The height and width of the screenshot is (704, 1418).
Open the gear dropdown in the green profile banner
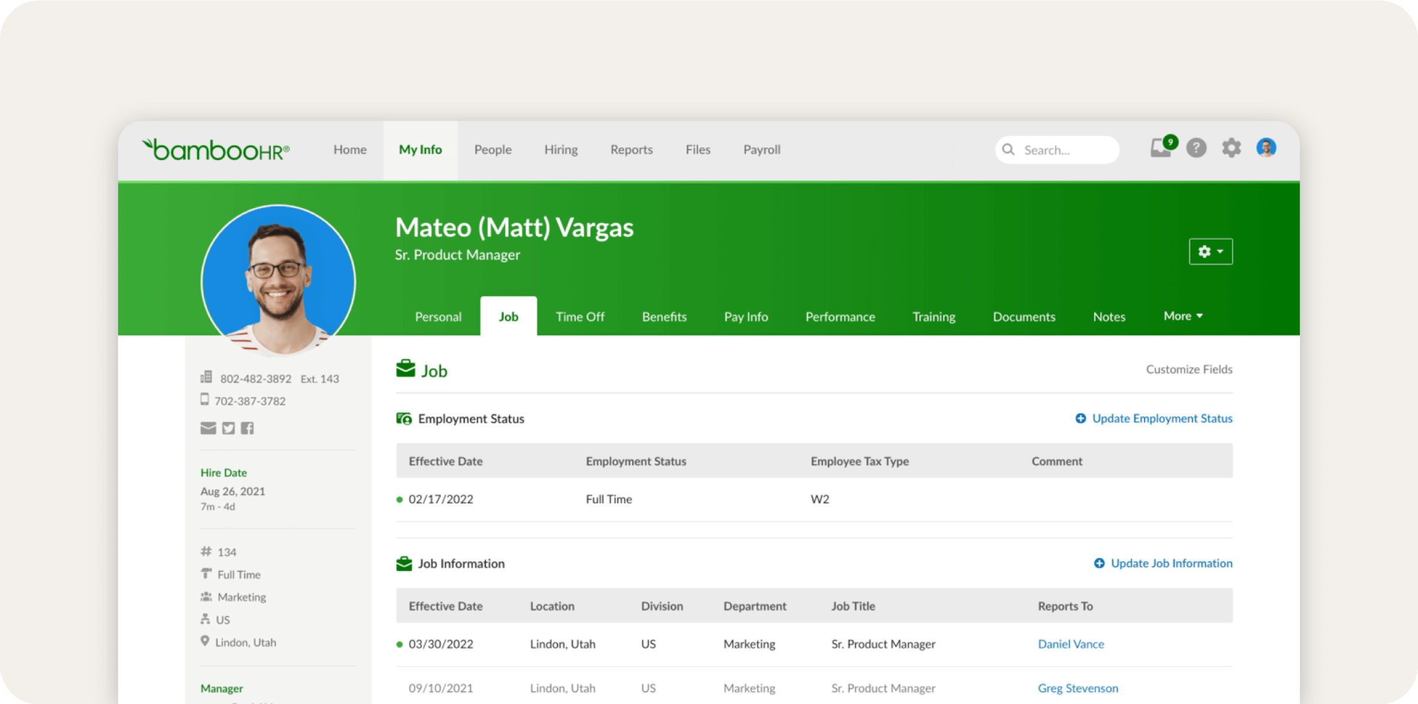click(x=1210, y=251)
